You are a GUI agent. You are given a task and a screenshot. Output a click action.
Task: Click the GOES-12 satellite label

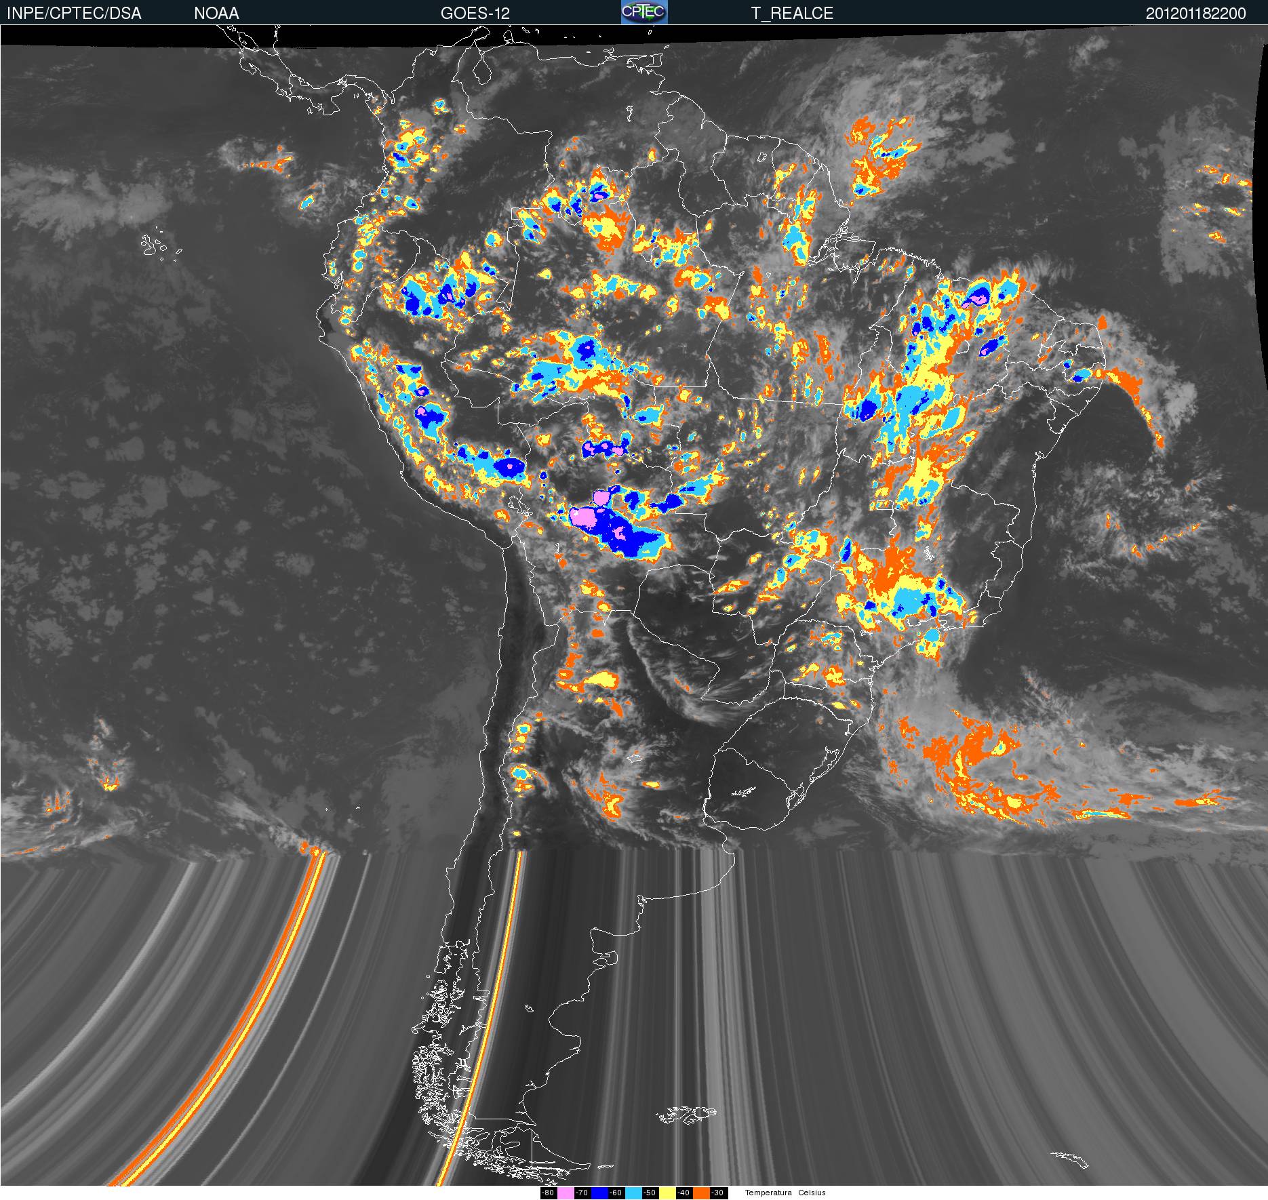click(475, 13)
